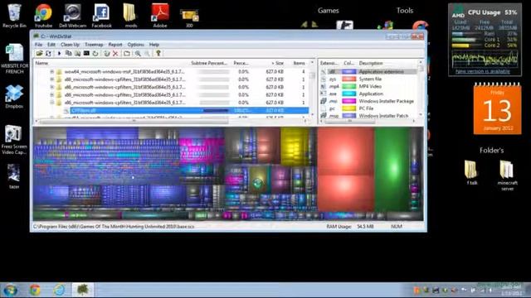Open the Recycle Bin desktop icon
This screenshot has height=298, width=531.
[14, 16]
